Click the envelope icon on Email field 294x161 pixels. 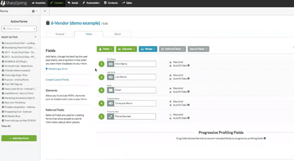coord(110,90)
